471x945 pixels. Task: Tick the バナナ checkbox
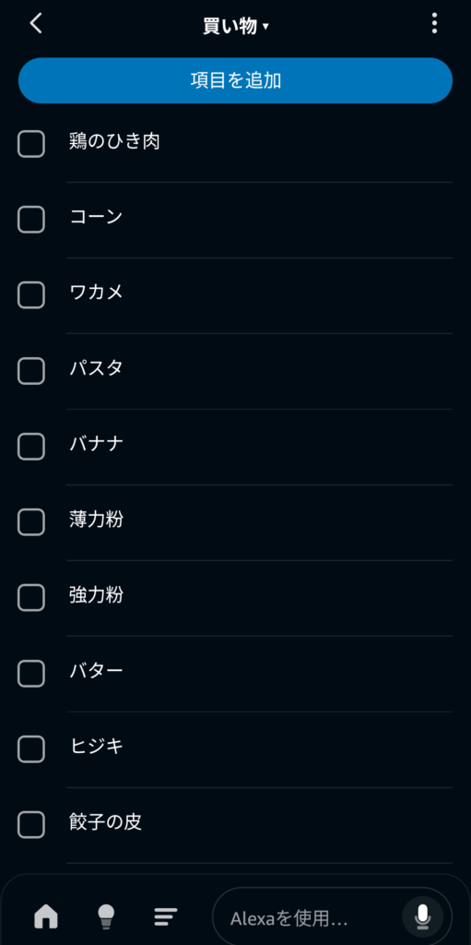point(31,447)
